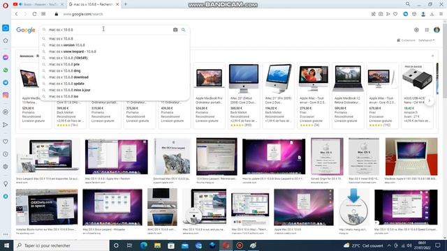This screenshot has height=251, width=447.
Task: Close the YouTube tab
Action: point(62,4)
